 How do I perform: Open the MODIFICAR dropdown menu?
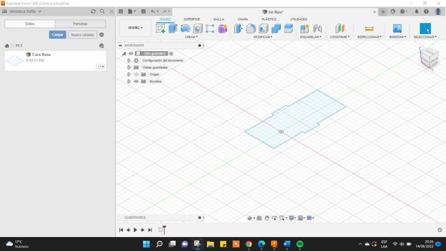pos(263,37)
